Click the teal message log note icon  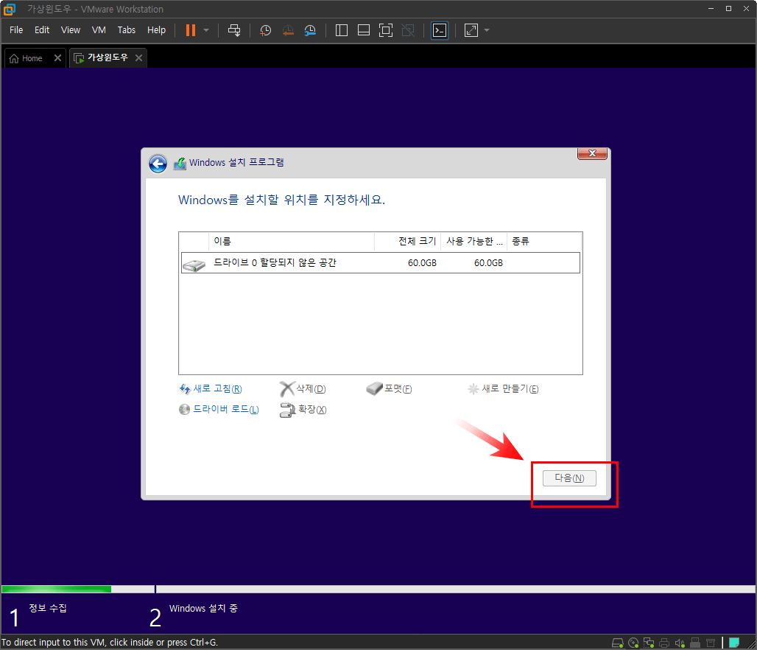[734, 643]
